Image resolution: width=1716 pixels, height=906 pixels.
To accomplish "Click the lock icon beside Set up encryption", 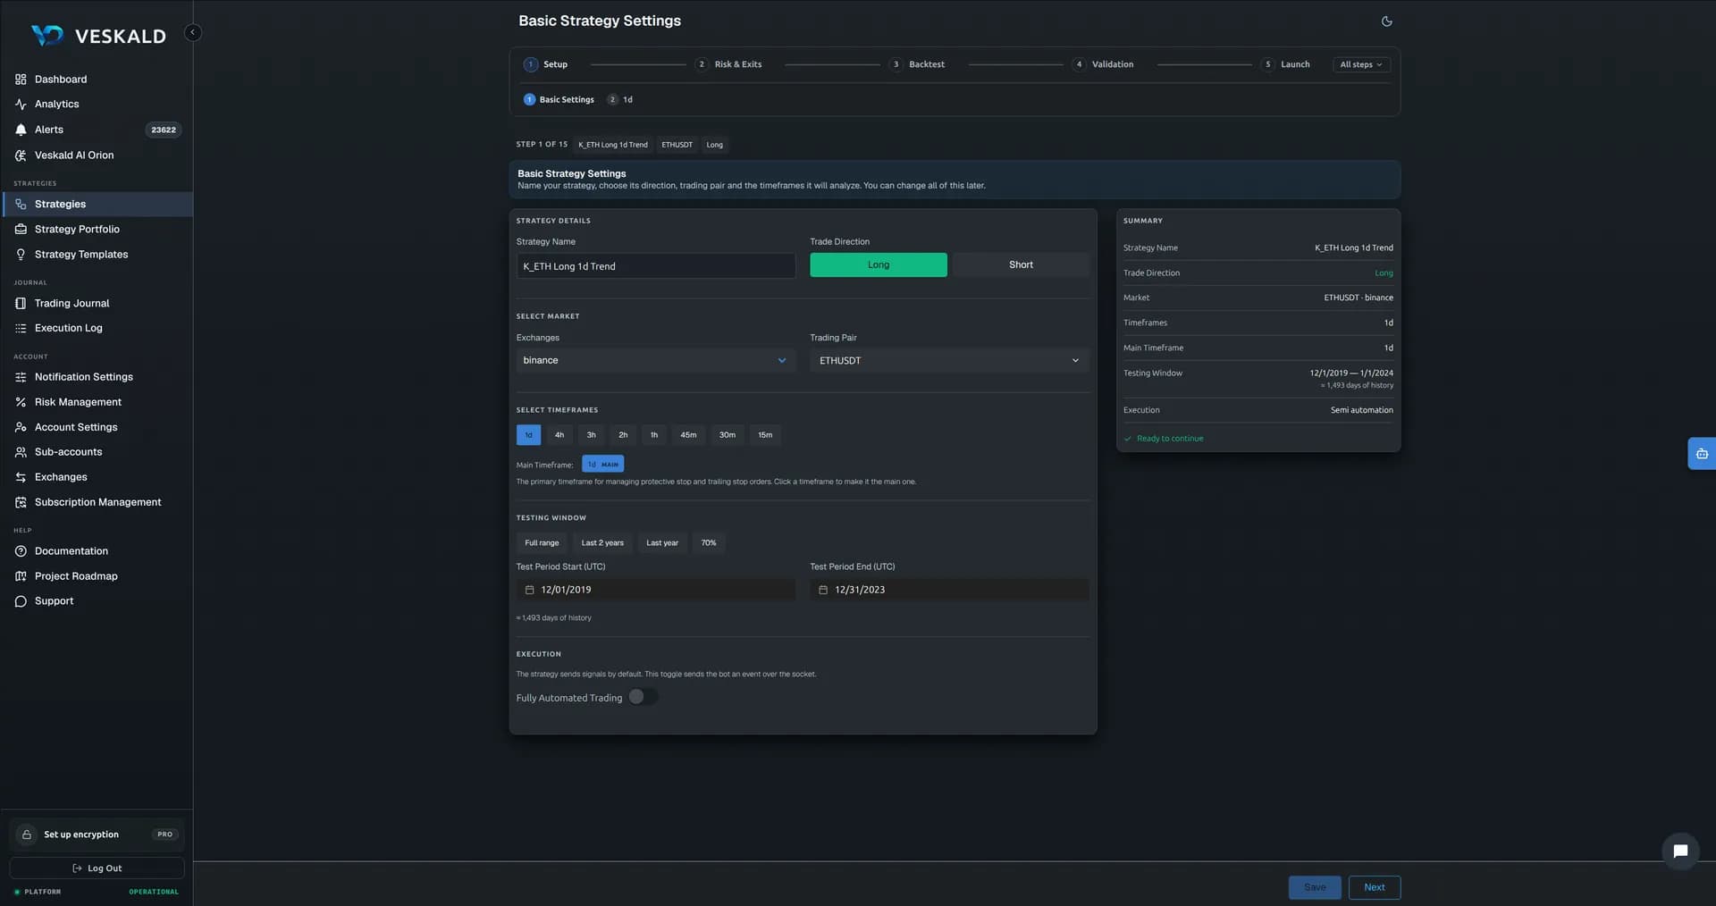I will [27, 835].
